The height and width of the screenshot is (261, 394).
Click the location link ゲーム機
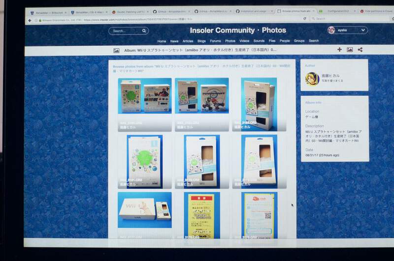(312, 117)
